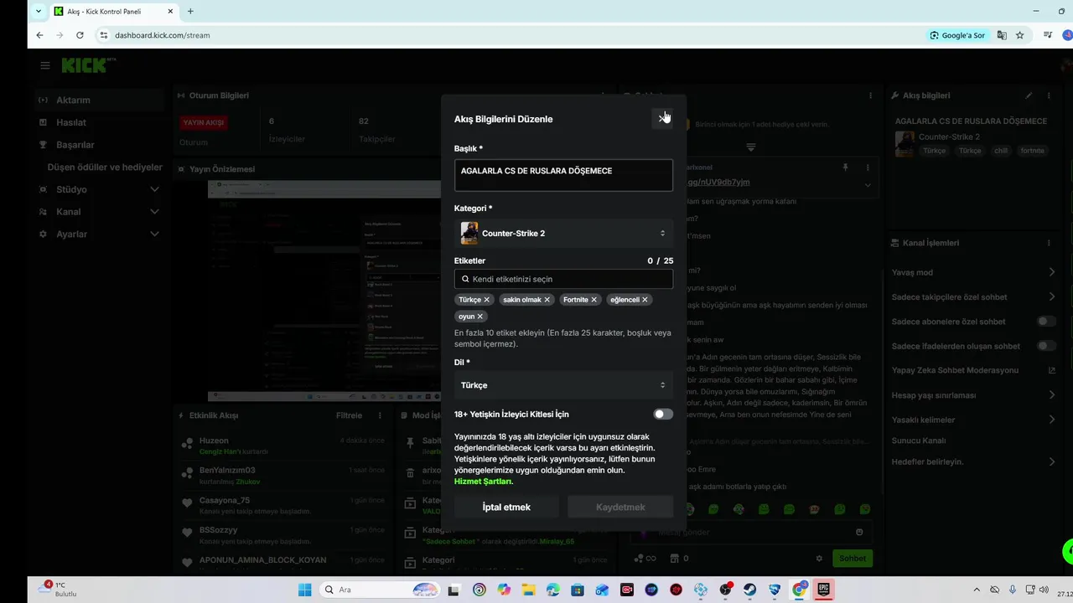Click the Casayona_75 follow entry
This screenshot has width=1073, height=603.
pos(283,506)
